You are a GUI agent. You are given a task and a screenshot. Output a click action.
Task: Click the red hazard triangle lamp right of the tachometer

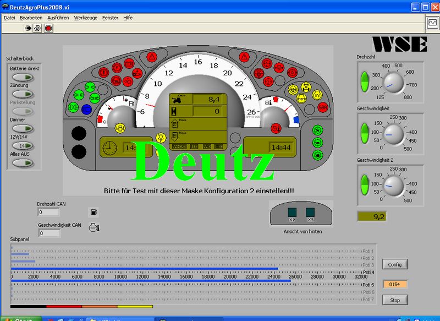click(x=244, y=57)
